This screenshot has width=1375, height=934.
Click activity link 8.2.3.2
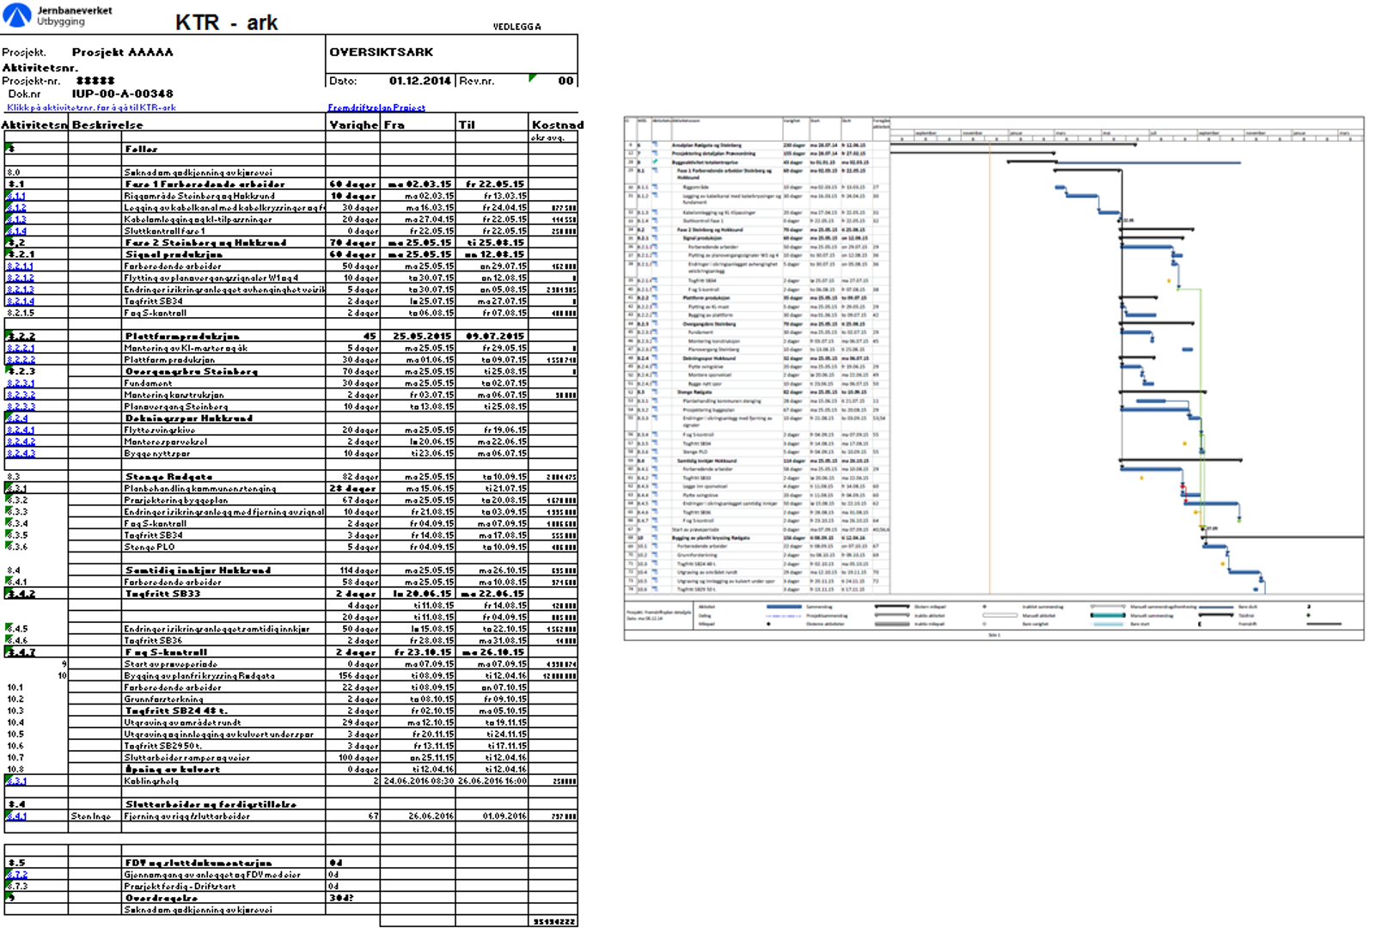point(21,395)
